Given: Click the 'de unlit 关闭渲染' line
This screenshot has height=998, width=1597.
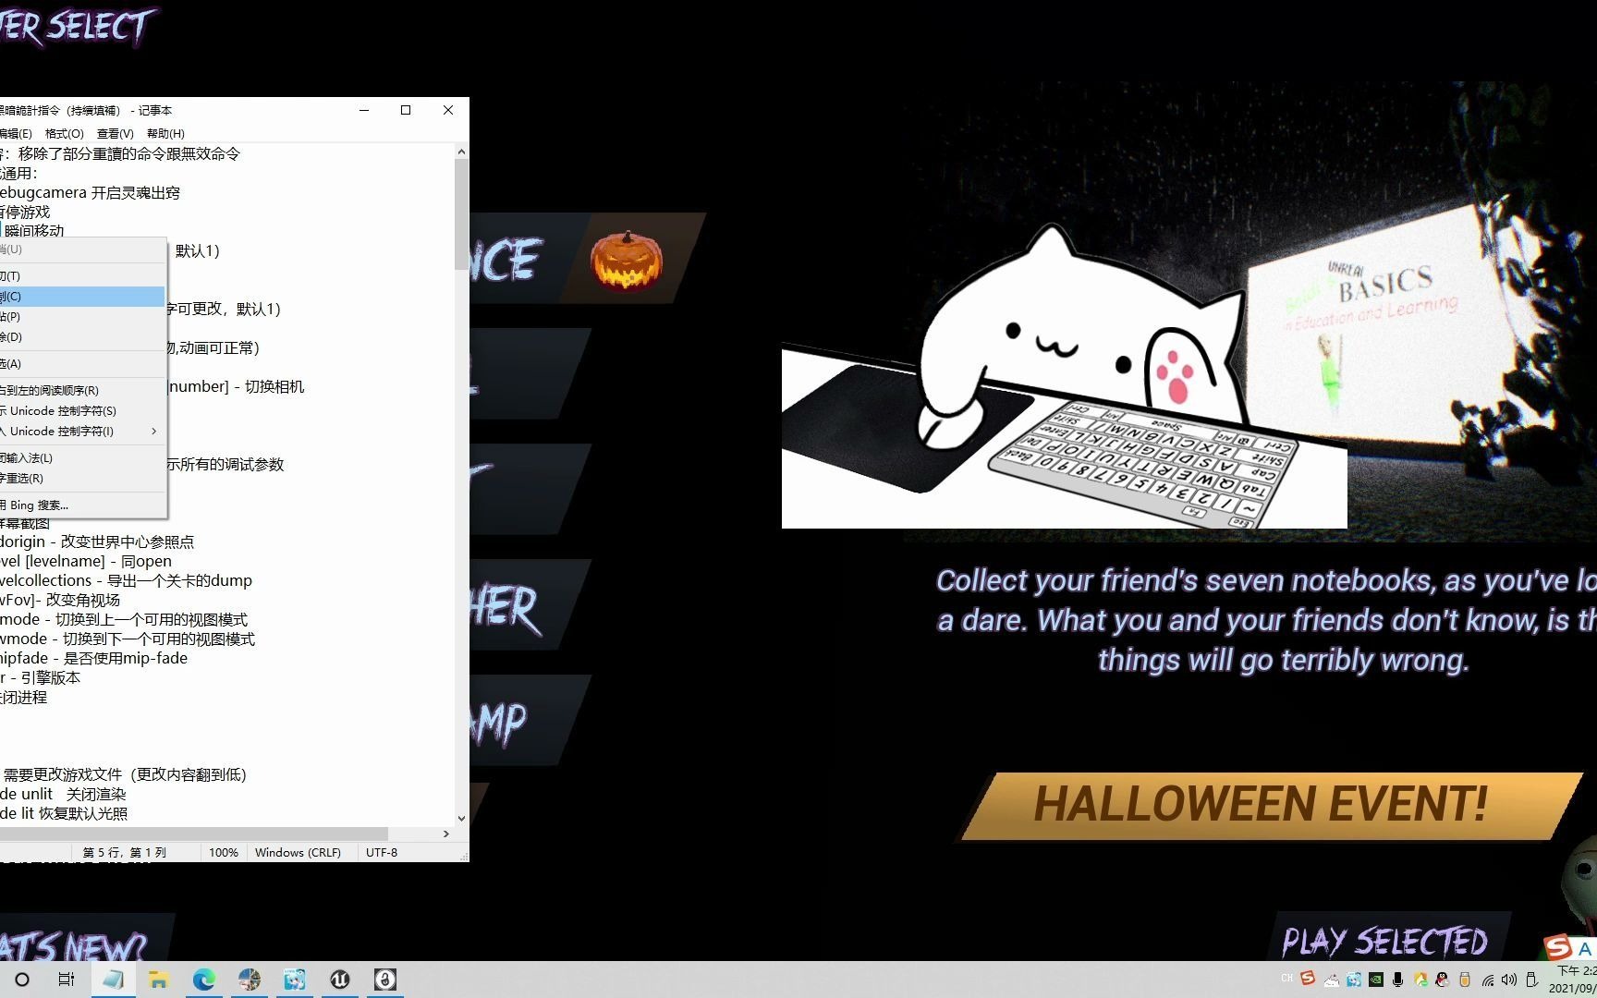Looking at the screenshot, I should (63, 794).
